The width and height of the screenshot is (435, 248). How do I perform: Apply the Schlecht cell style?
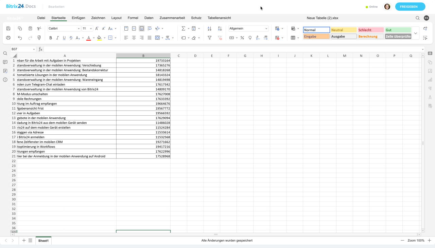[x=370, y=30]
